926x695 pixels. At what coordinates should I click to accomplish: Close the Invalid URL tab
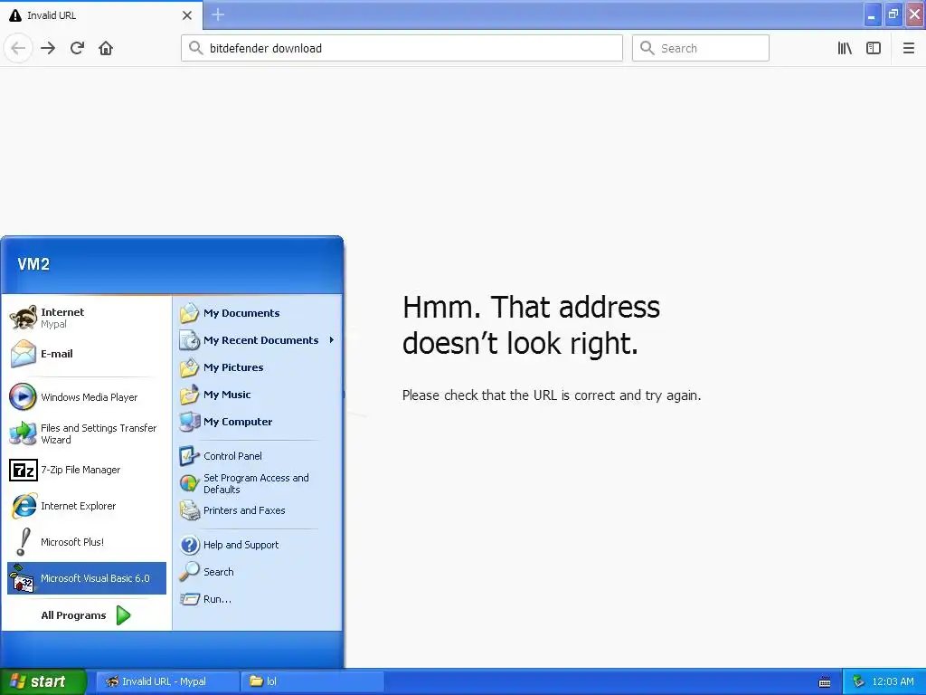coord(186,15)
